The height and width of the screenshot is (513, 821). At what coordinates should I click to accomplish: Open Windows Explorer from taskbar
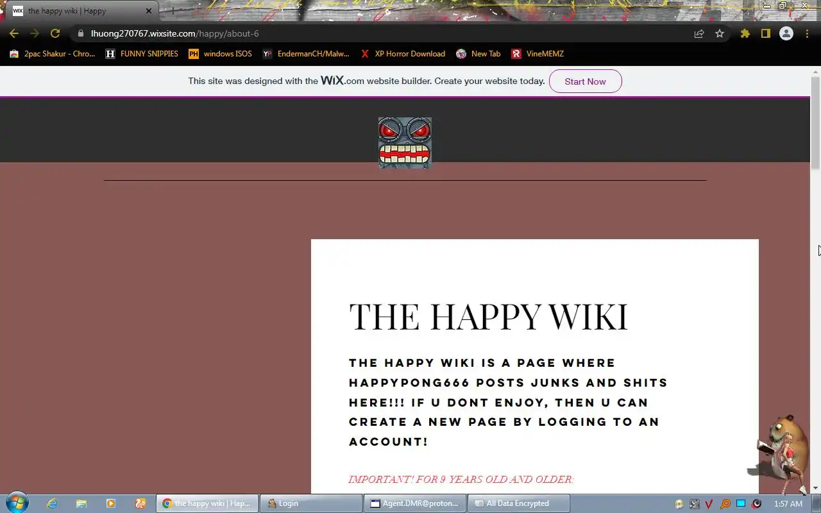click(81, 503)
